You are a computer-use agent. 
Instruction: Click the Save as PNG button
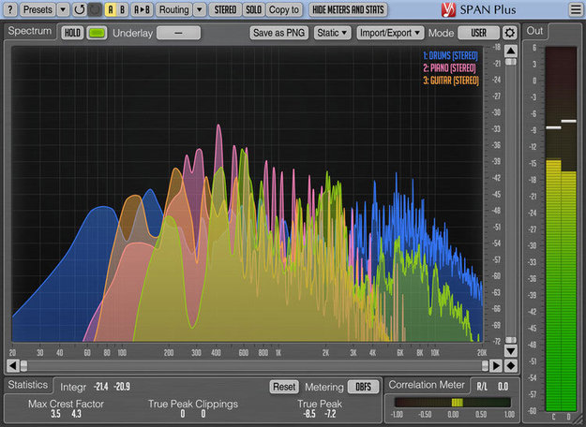(279, 33)
